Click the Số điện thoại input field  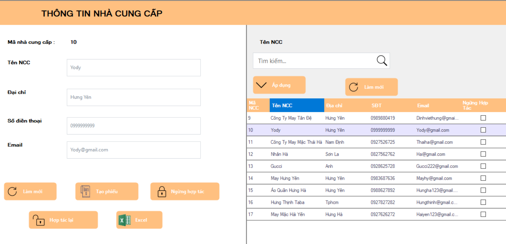point(133,126)
